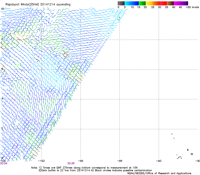Click the '-96' longitude axis label
Image resolution: width=200 pixels, height=175 pixels.
[x=120, y=161]
